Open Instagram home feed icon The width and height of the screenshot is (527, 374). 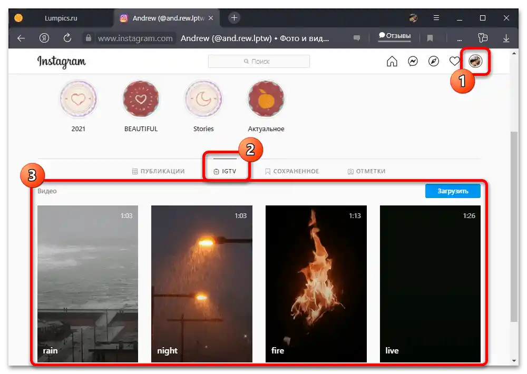click(x=392, y=61)
